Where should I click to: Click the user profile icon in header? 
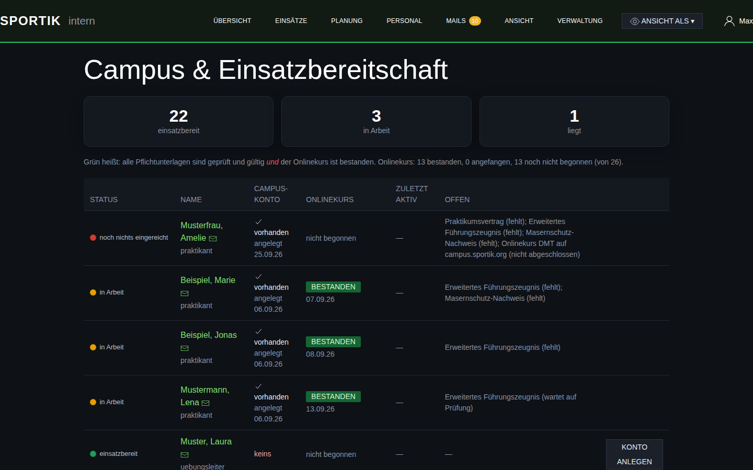[x=729, y=21]
